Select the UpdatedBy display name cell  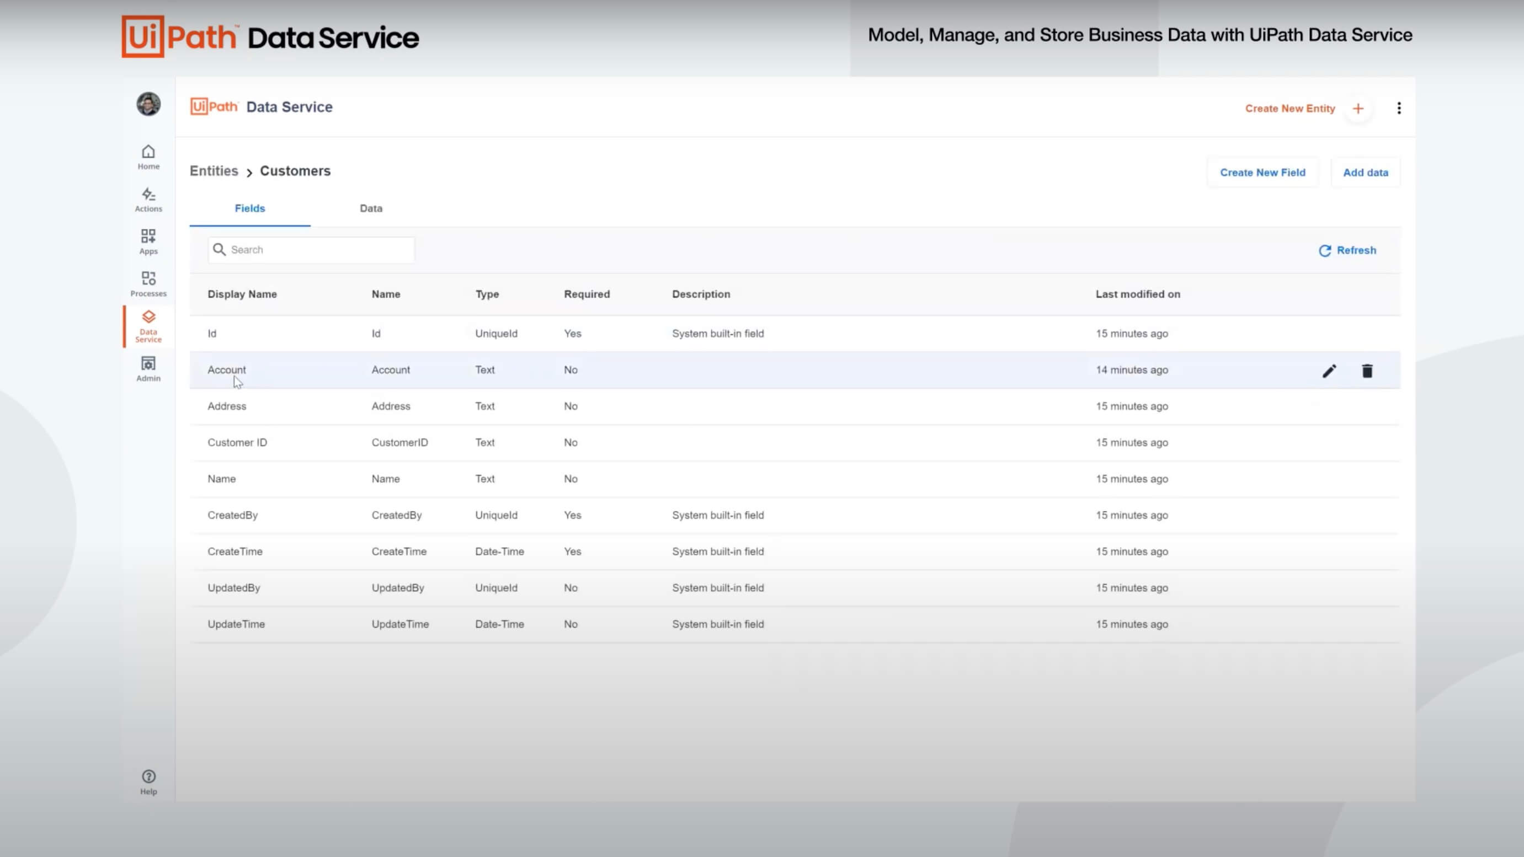click(x=234, y=588)
